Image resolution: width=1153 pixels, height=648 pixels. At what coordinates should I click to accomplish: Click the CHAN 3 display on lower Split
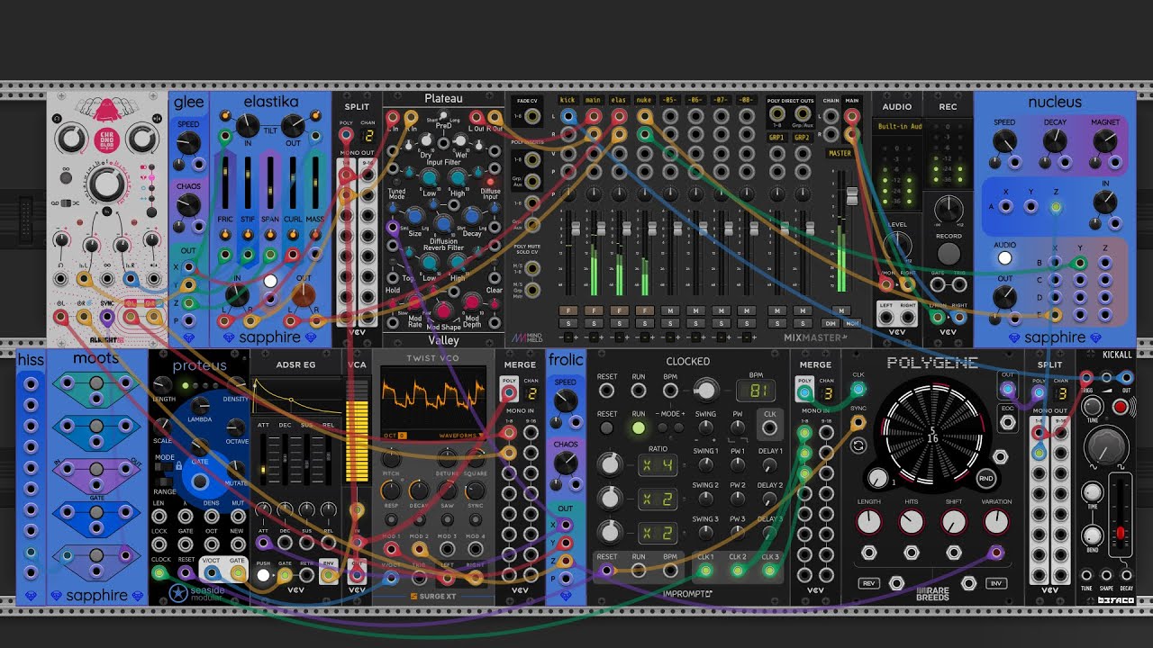tap(1062, 394)
